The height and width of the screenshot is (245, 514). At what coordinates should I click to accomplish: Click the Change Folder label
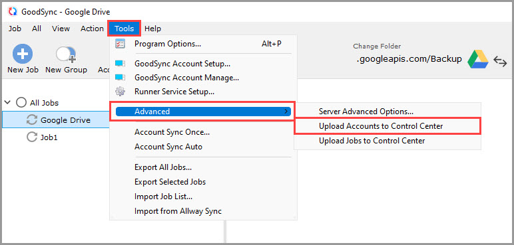377,46
